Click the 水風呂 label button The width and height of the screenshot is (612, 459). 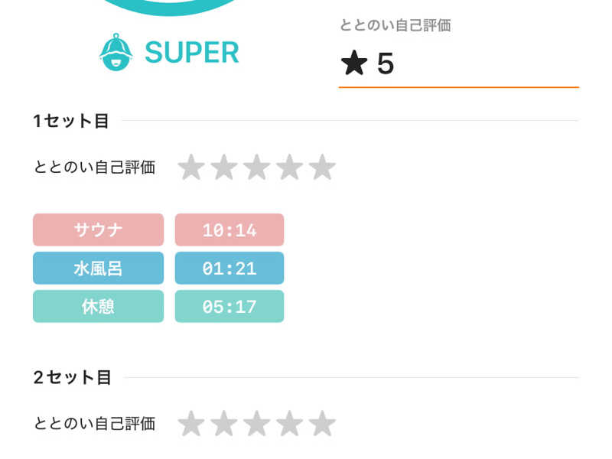[98, 268]
